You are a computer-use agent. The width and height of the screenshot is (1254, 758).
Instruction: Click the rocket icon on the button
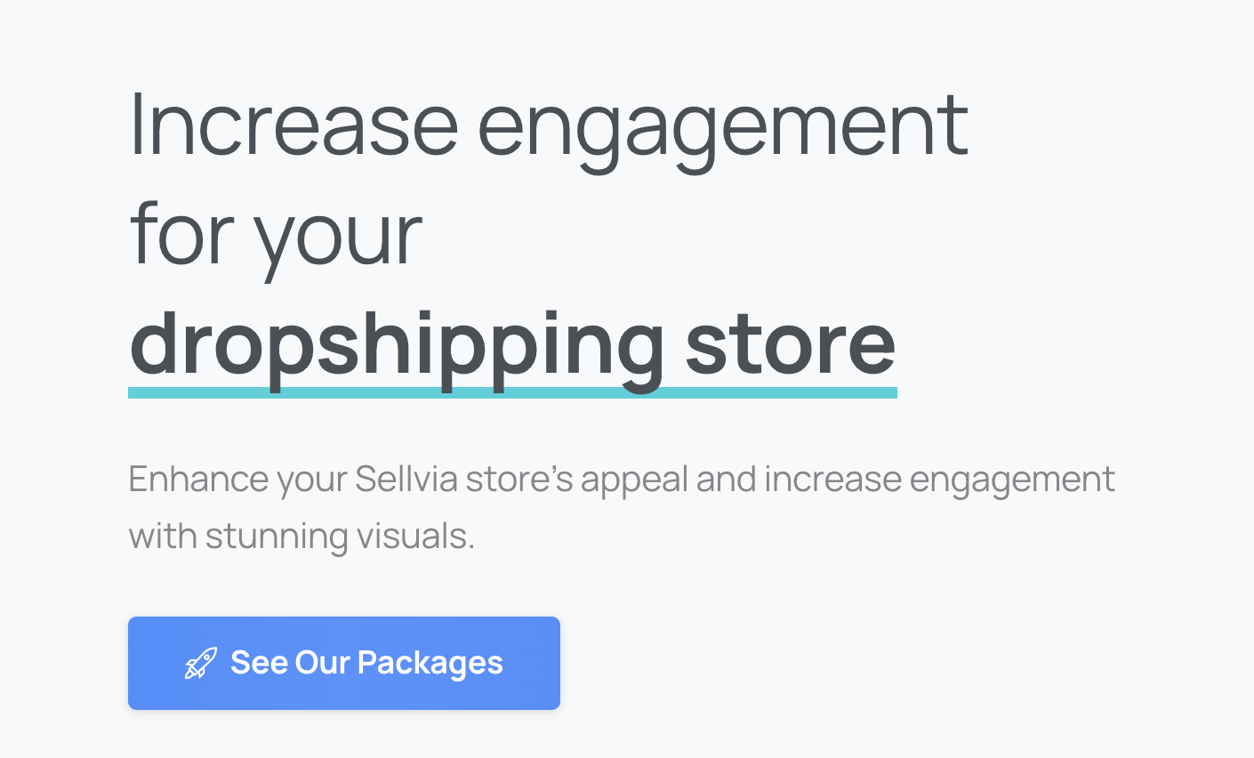click(x=200, y=664)
